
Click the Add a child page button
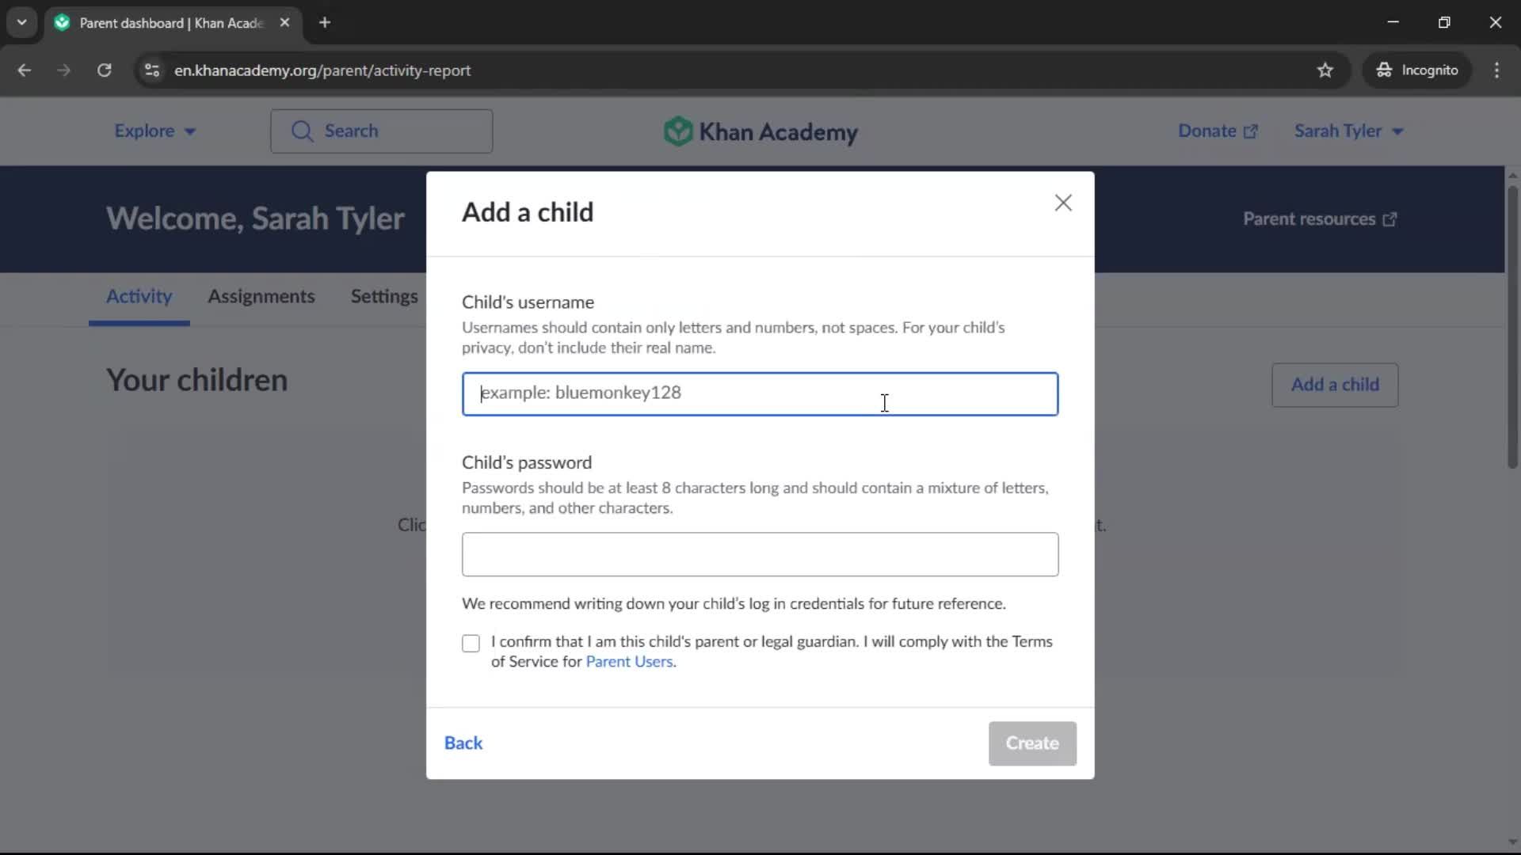point(1335,385)
